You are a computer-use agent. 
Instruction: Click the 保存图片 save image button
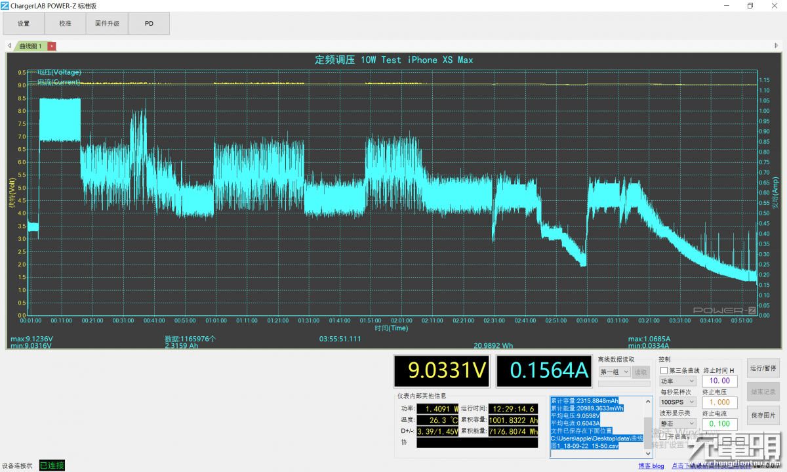tap(763, 416)
